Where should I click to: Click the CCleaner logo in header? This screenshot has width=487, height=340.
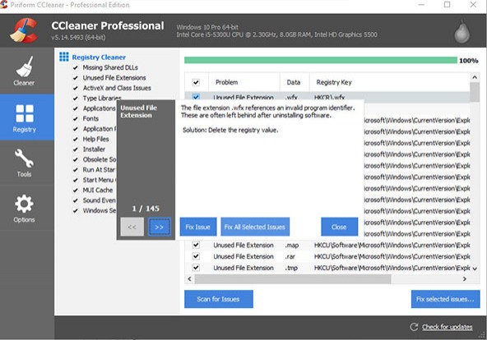tap(24, 30)
